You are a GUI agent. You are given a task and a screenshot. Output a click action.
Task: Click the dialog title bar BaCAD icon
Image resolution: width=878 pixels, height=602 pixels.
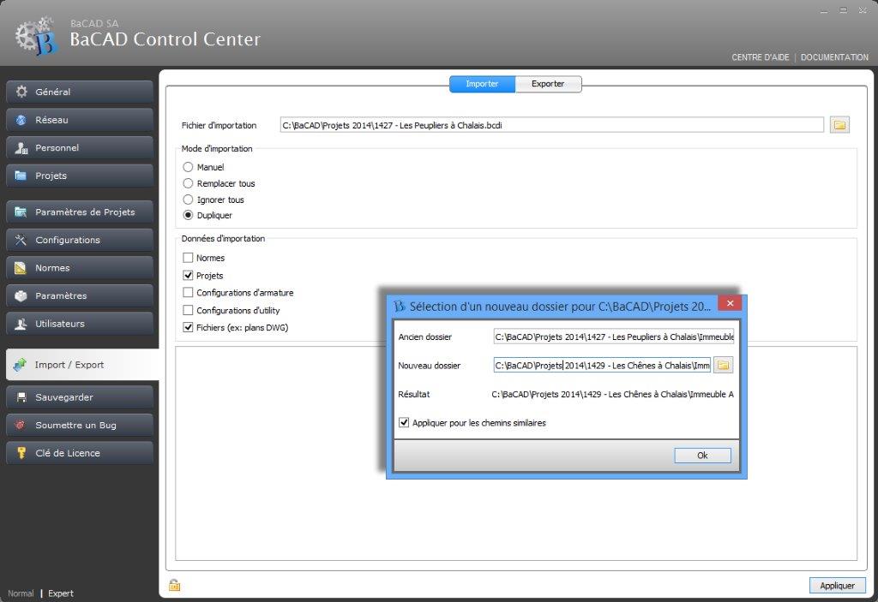coord(400,306)
